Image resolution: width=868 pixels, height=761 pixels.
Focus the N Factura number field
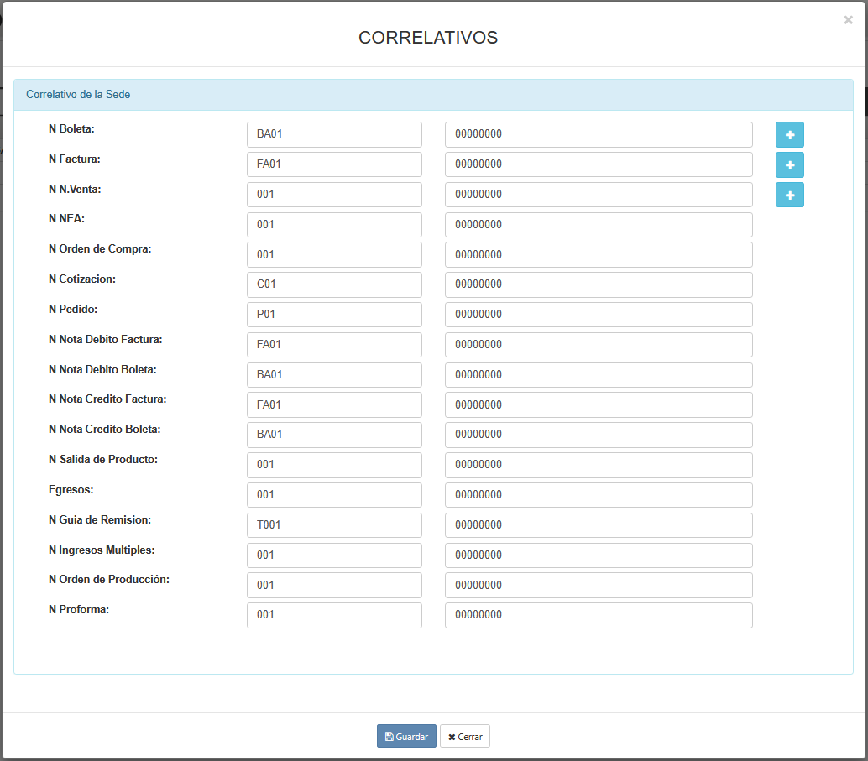click(599, 164)
